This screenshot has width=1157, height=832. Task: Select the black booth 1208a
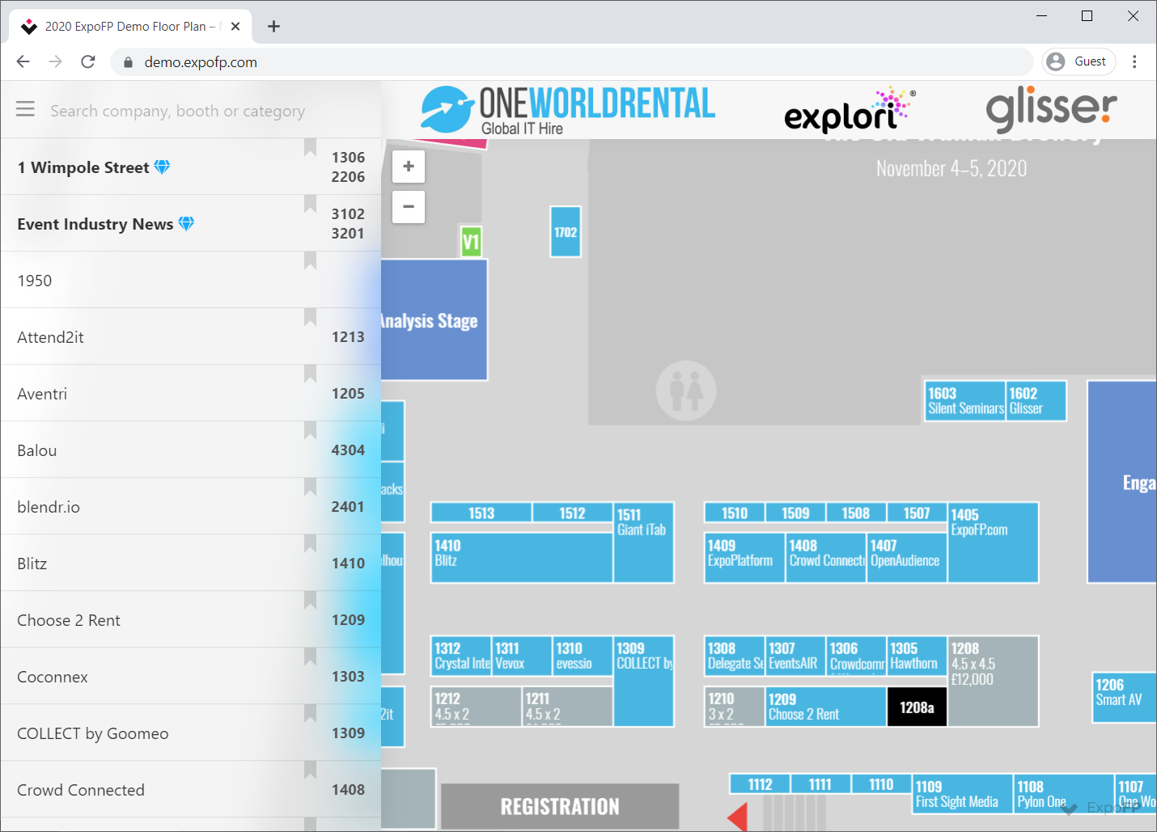tap(917, 707)
